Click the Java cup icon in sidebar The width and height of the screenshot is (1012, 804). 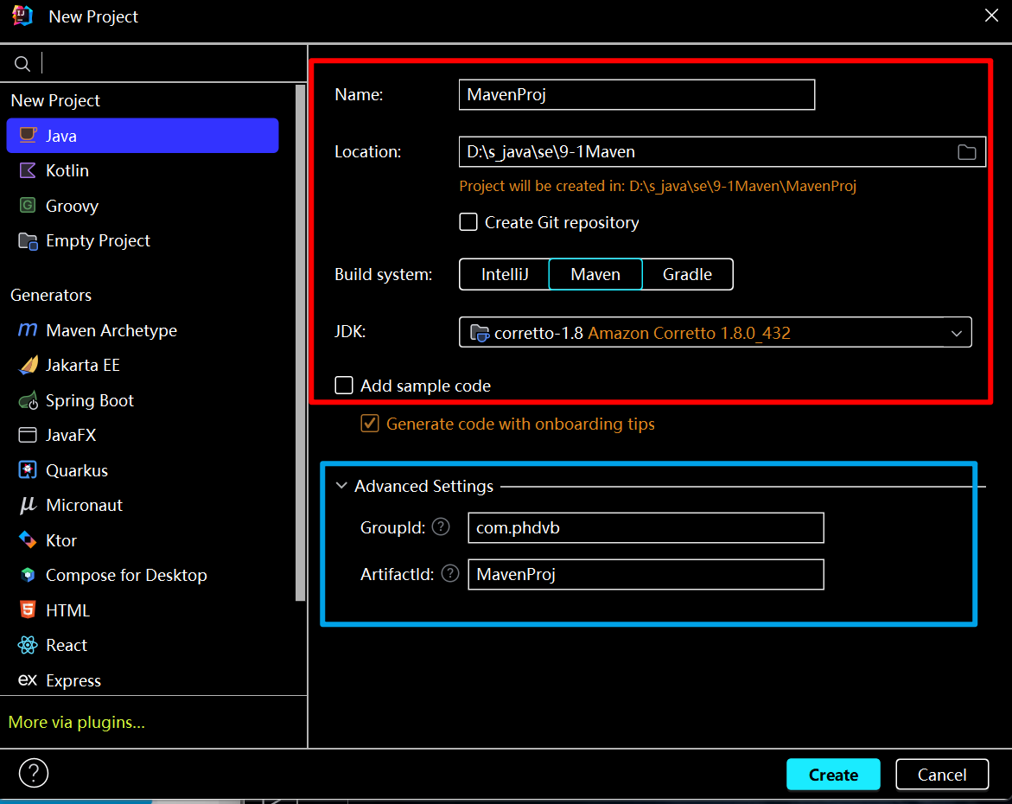pyautogui.click(x=28, y=135)
